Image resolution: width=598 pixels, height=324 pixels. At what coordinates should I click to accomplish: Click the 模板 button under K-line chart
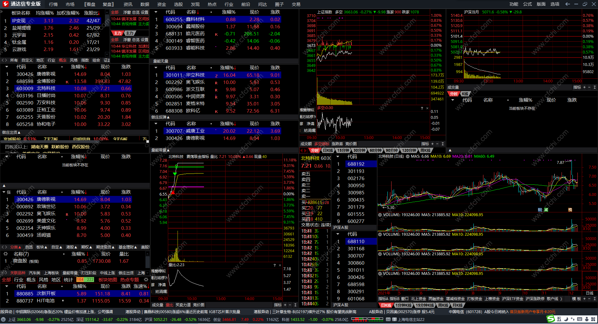point(577,299)
